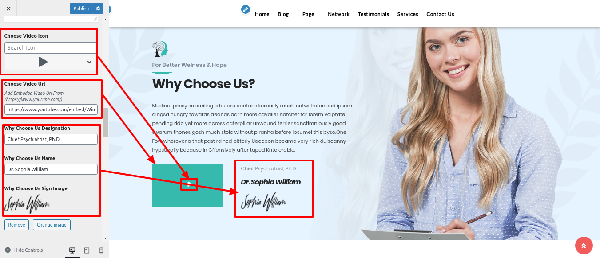
Task: Close the customizer with the X icon
Action: pyautogui.click(x=8, y=8)
